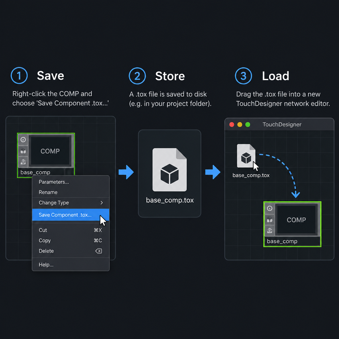339x339 pixels.
Task: Click the base_comp.tox filename in the TouchDesigner window
Action: coord(251,175)
